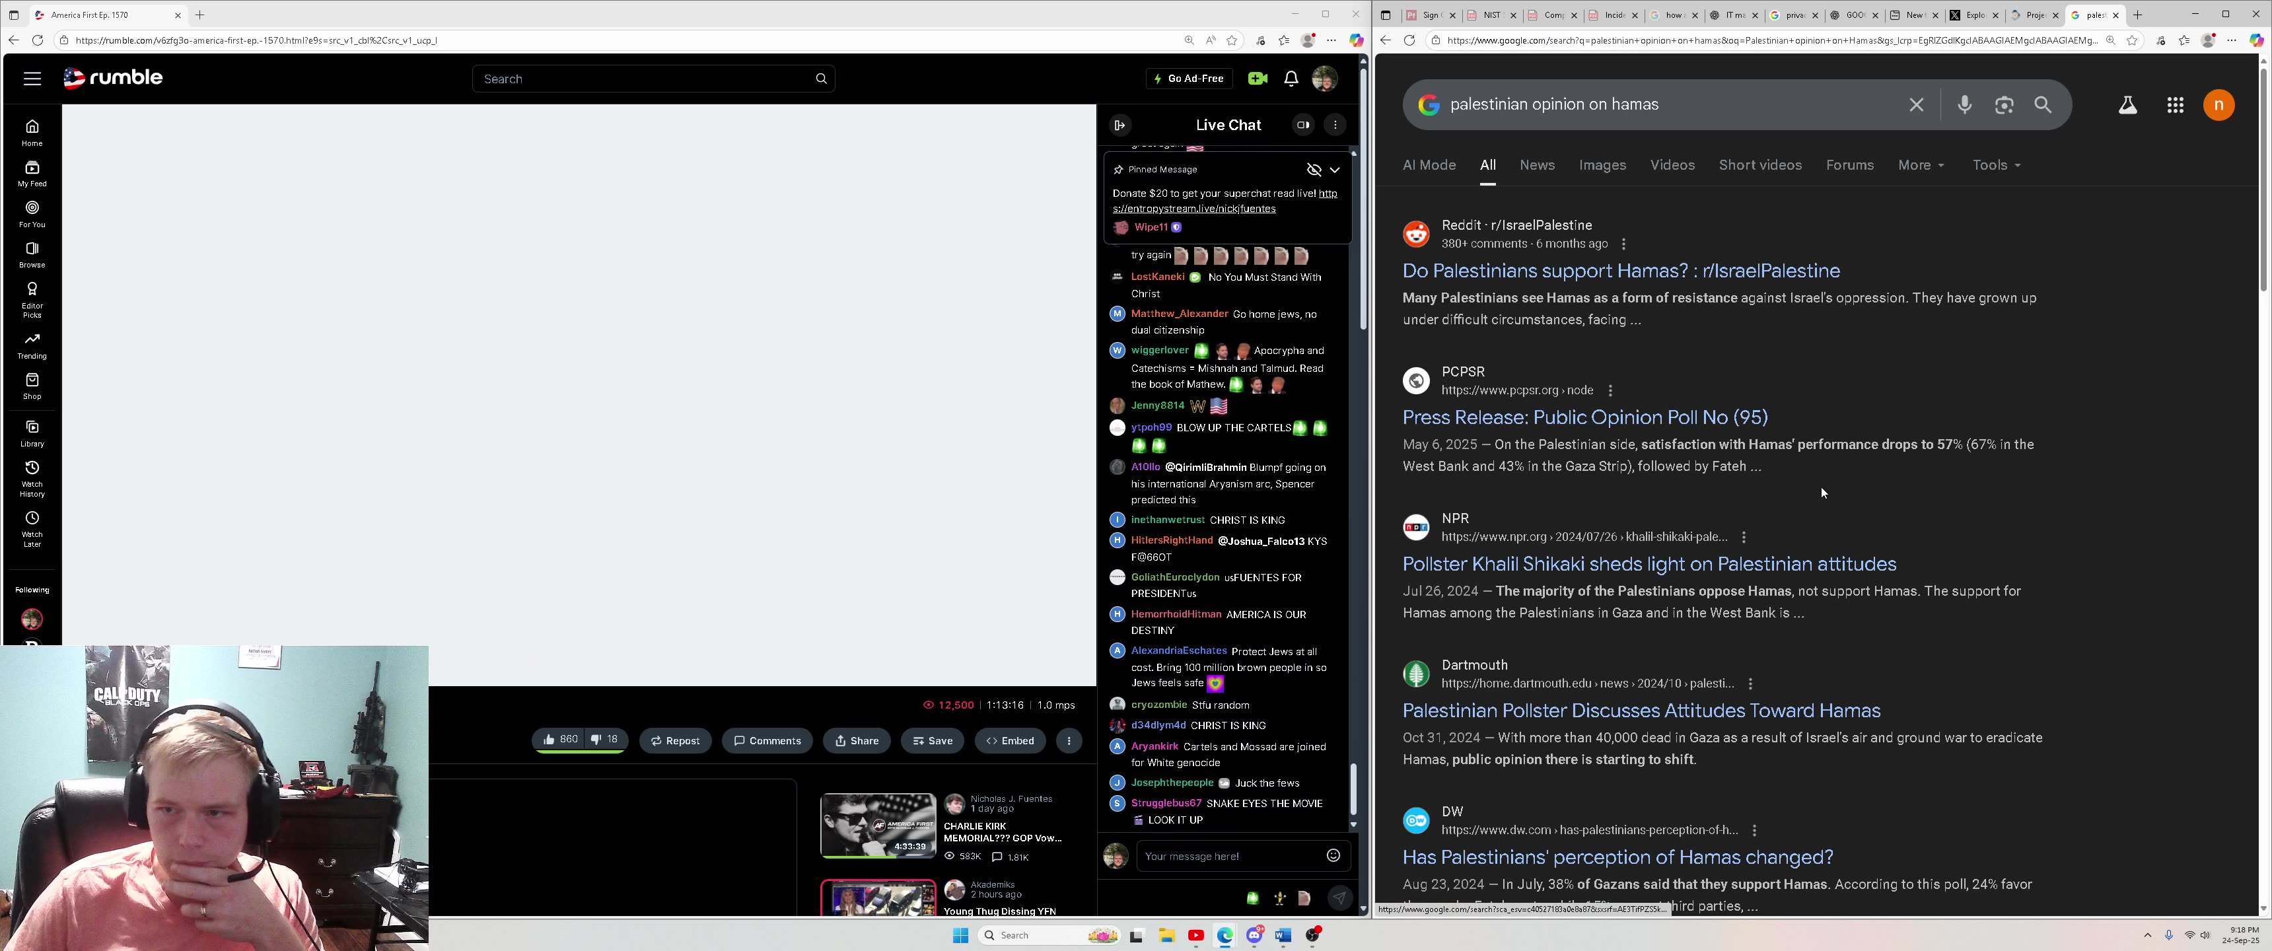Open For You in Rumble sidebar
The width and height of the screenshot is (2272, 951).
32,215
